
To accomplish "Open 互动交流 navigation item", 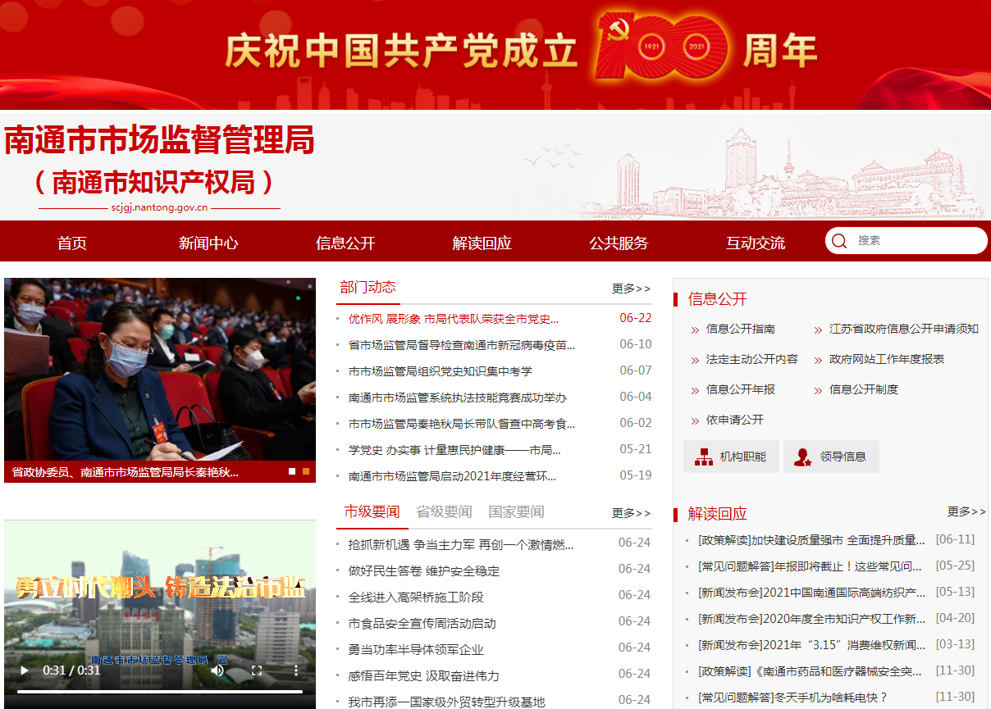I will (x=756, y=243).
